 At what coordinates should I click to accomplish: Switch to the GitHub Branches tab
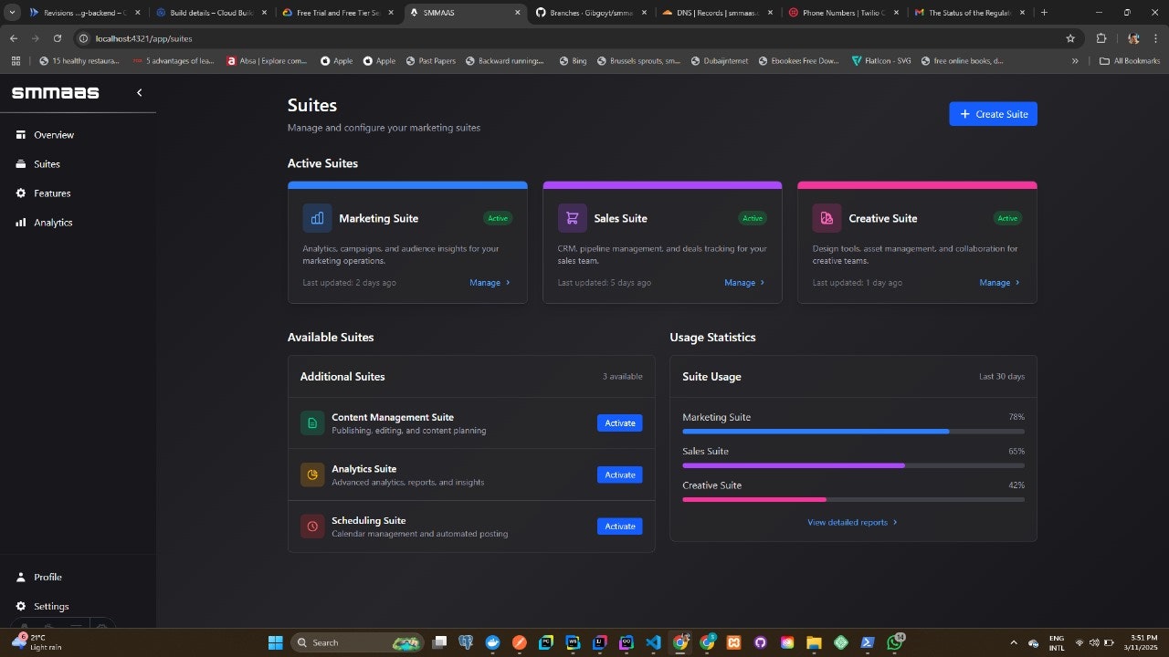[x=590, y=13]
